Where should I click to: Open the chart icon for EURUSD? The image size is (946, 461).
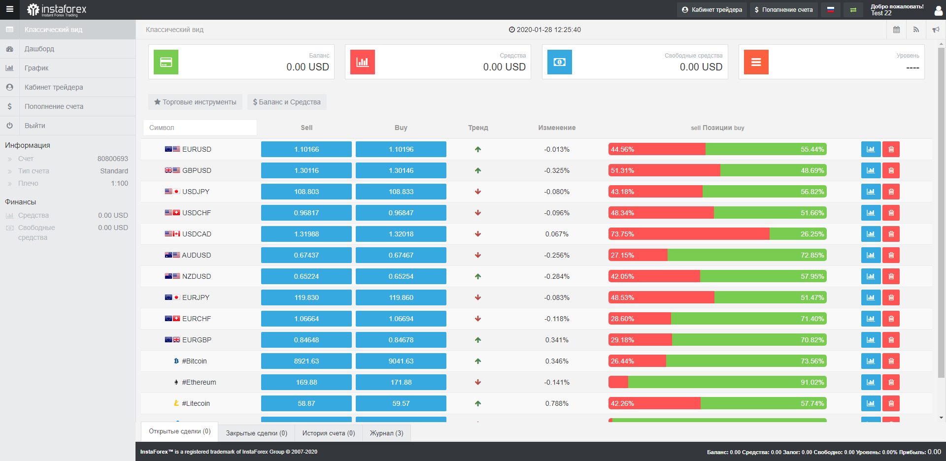click(871, 149)
